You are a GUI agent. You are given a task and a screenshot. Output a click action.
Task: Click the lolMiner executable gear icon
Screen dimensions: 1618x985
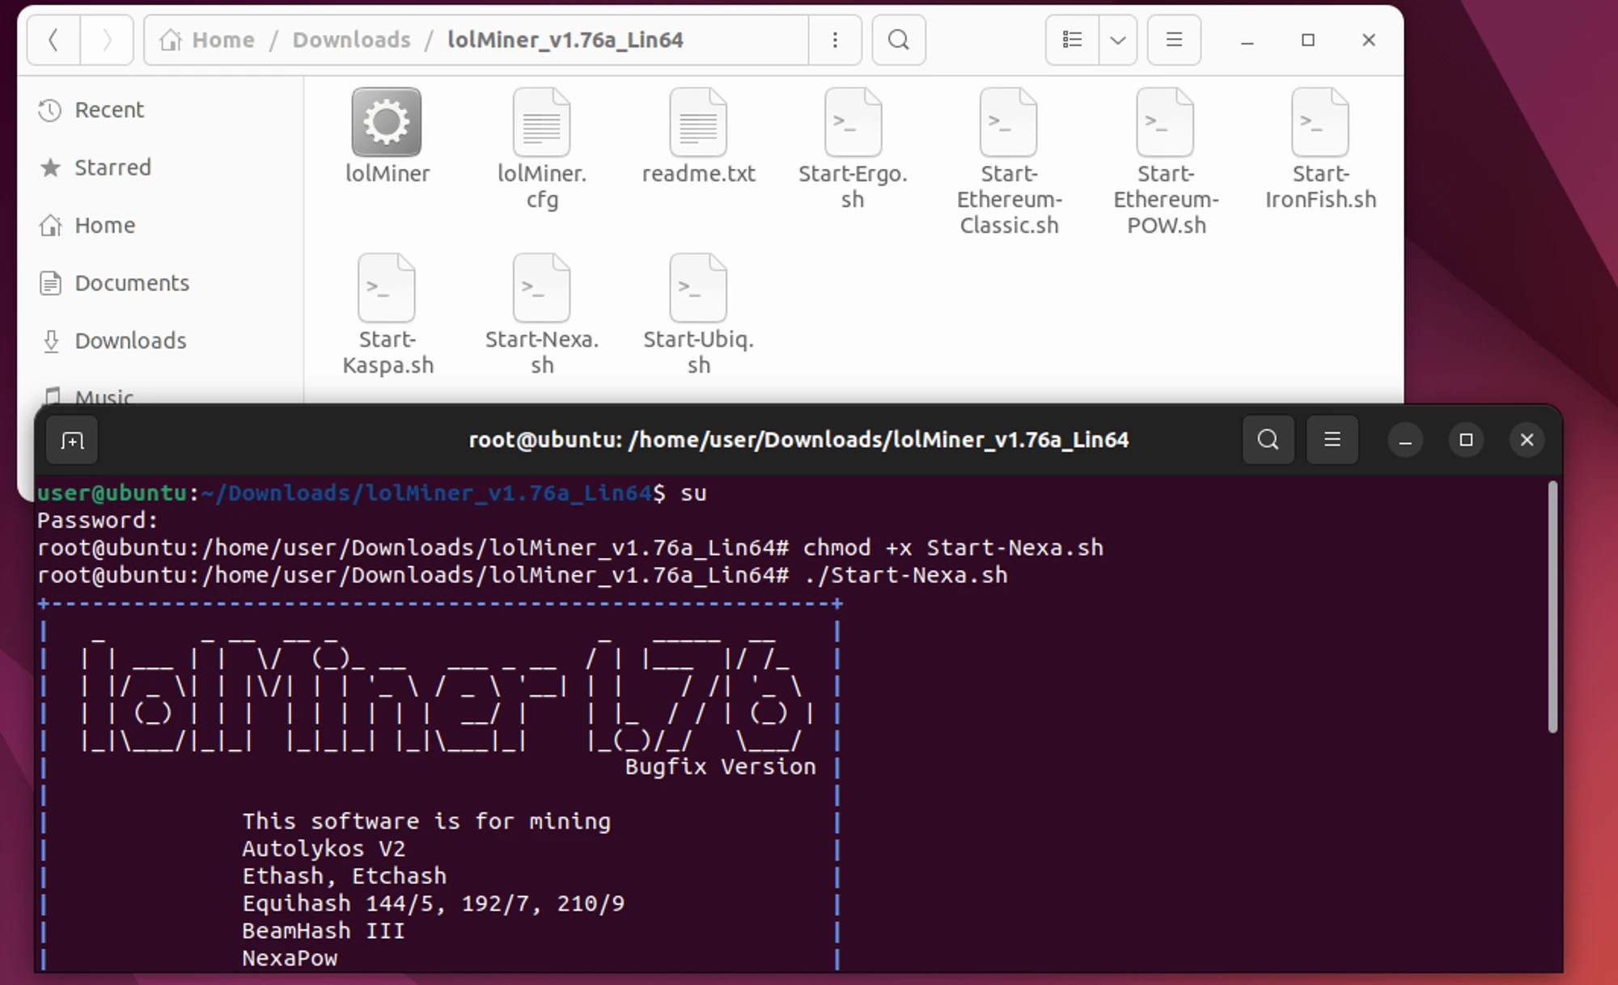[x=386, y=122]
